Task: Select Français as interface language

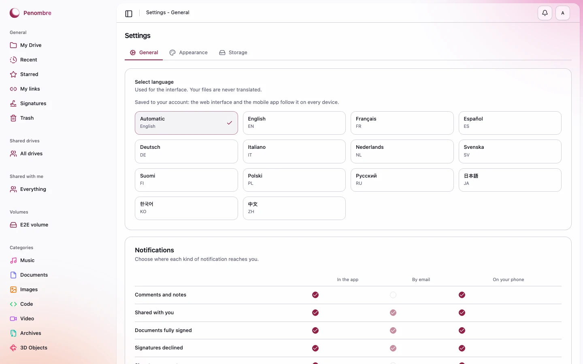Action: coord(402,123)
